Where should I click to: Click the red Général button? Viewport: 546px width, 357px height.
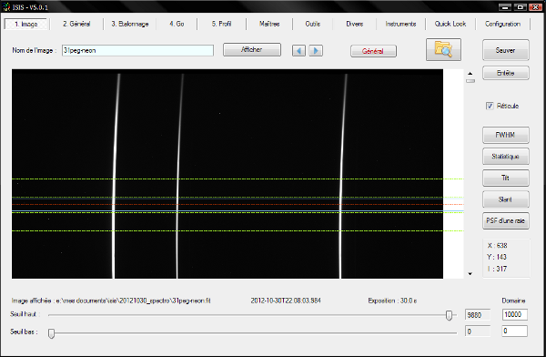pos(373,51)
